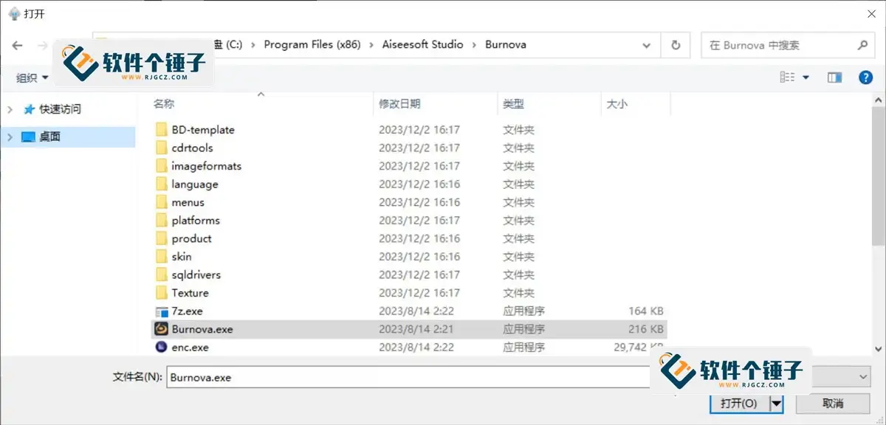Toggle the preview pane icon

coord(835,77)
